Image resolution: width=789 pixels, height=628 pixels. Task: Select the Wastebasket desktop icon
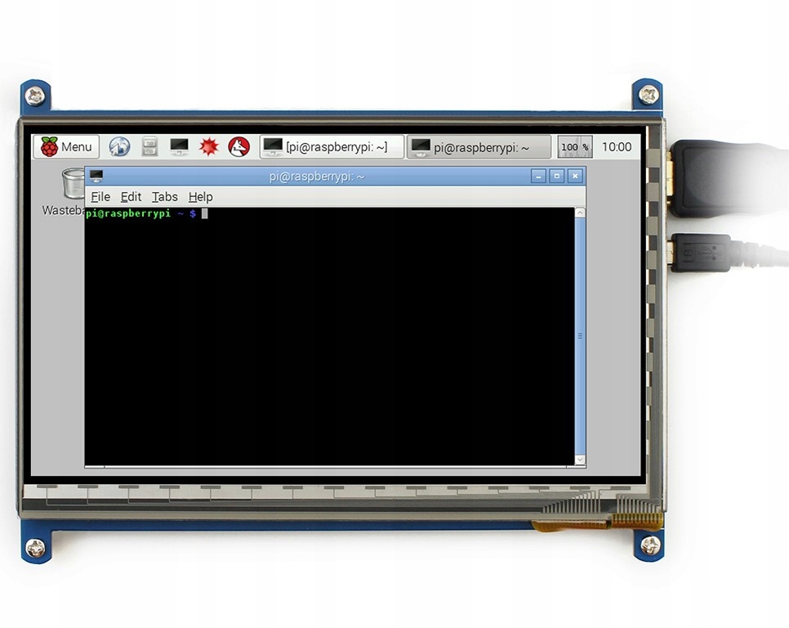[x=65, y=191]
